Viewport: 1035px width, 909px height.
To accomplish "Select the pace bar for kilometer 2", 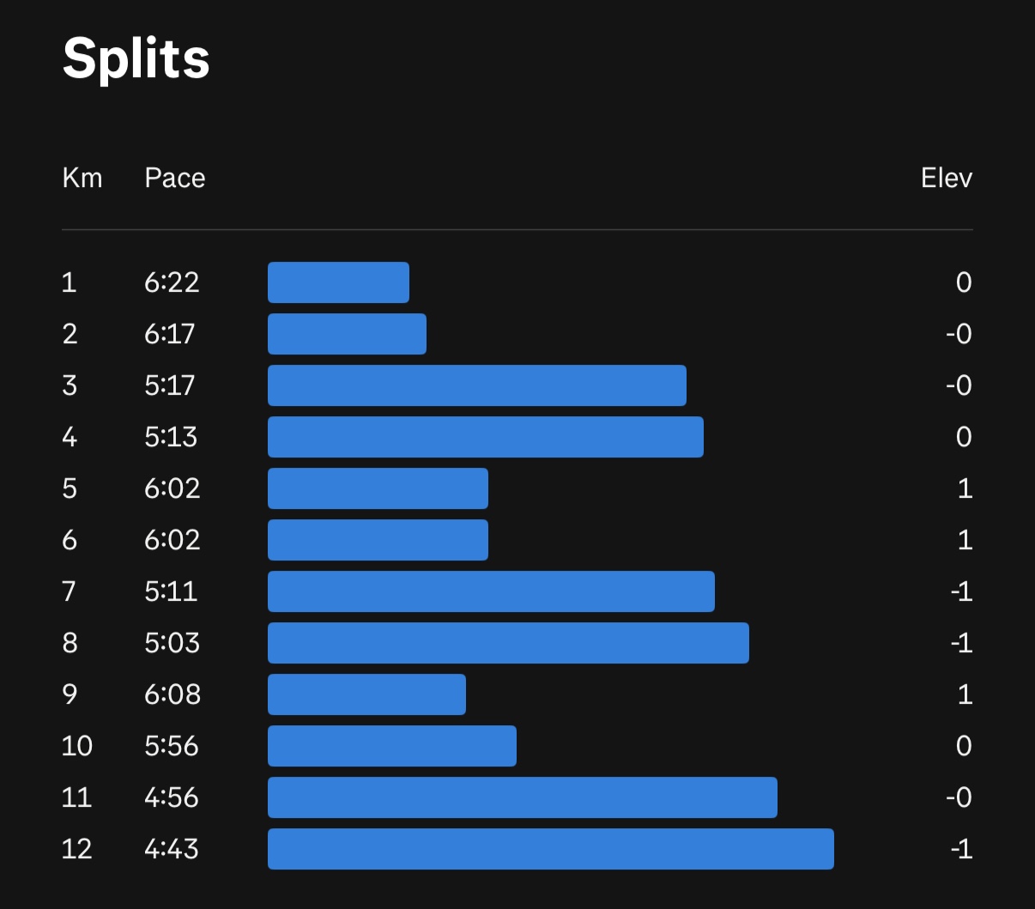I will tap(347, 334).
